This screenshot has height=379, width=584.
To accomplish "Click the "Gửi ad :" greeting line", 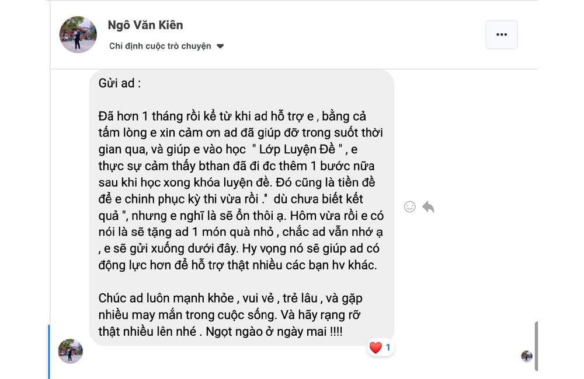I will click(x=120, y=83).
